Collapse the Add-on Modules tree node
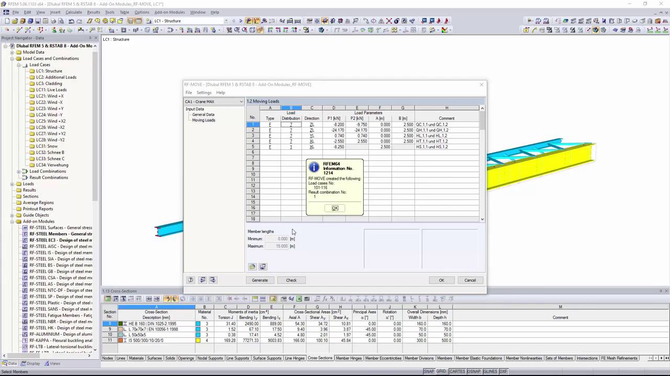Viewport: 670px width, 376px height. pyautogui.click(x=12, y=221)
